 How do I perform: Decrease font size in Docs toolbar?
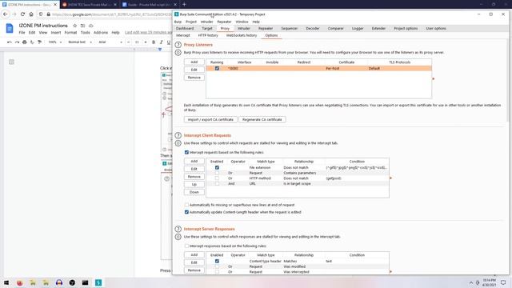click(x=128, y=42)
